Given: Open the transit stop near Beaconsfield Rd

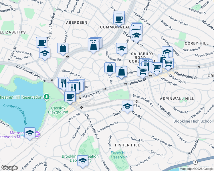Looking at the screenshot, I should 137,101.
